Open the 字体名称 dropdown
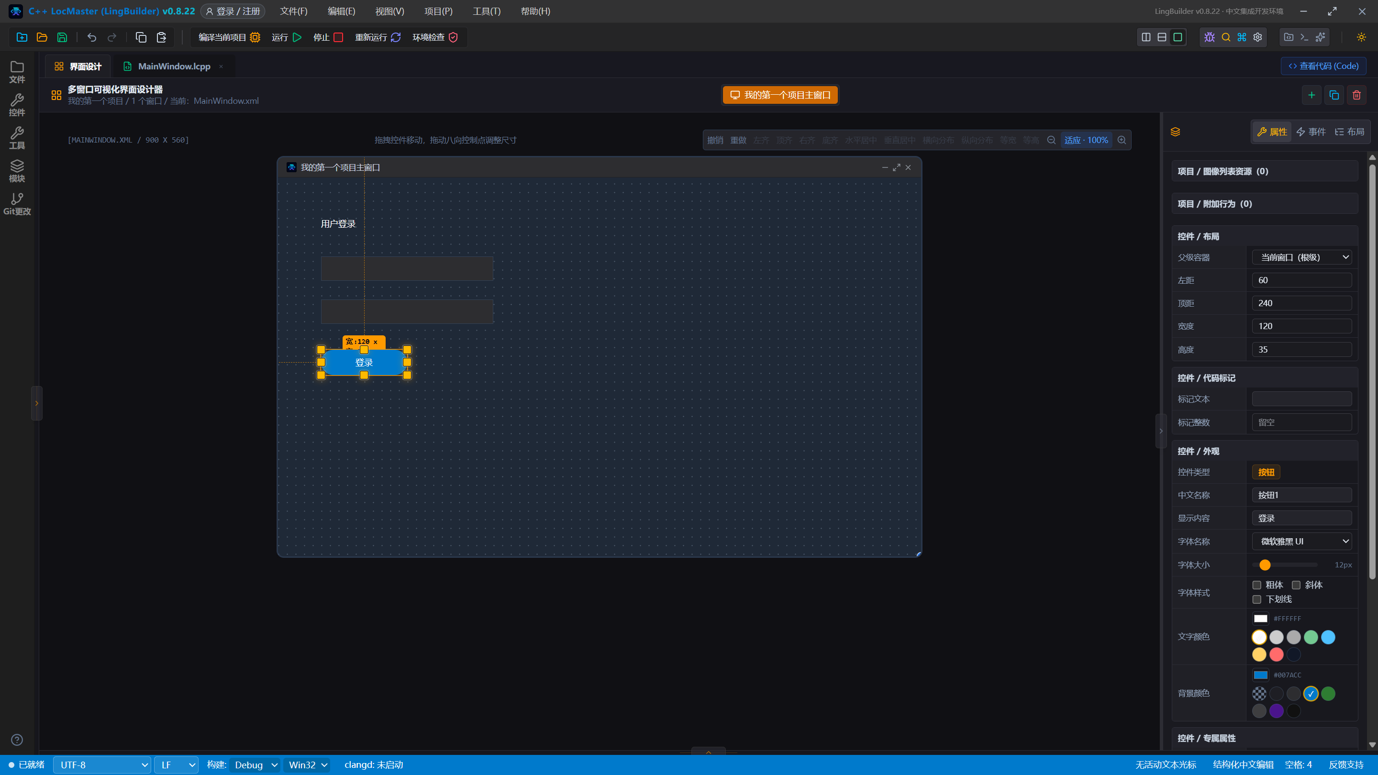Image resolution: width=1378 pixels, height=775 pixels. [x=1302, y=541]
